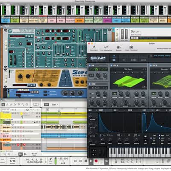Screen dimensions: 171x171
Task: Toggle the SUB oscillator enable switch
Action: click(x=90, y=65)
